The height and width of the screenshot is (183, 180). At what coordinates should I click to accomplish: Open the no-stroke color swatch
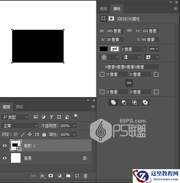point(115,49)
